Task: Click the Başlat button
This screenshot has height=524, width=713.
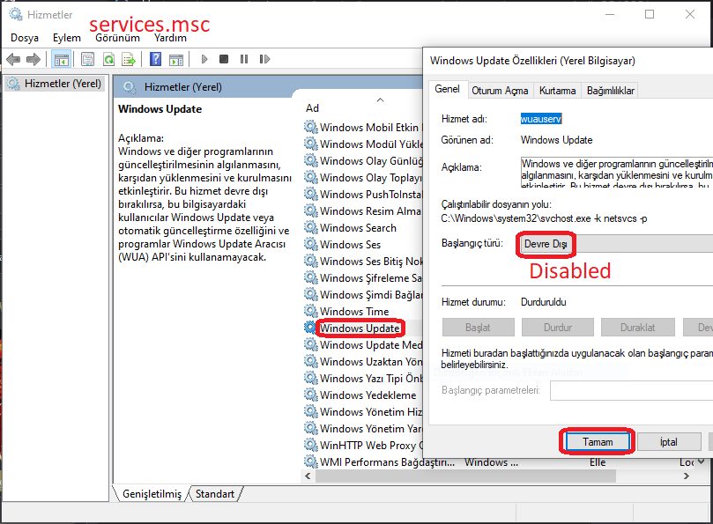Action: point(478,328)
